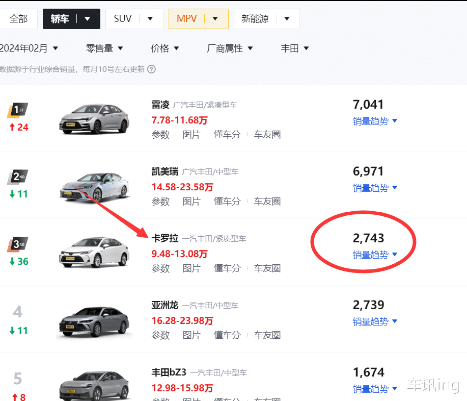
Task: Open 参数 for 亚洲龙
Action: 160,335
